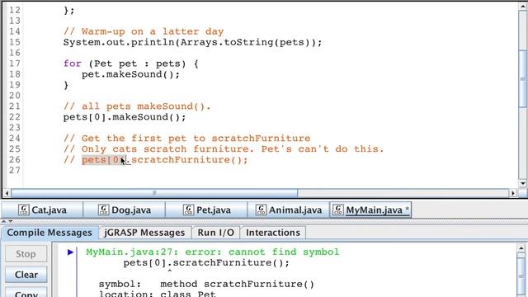Click the editor horizontal scrollbar left arrow
The image size is (528, 297).
(7, 193)
